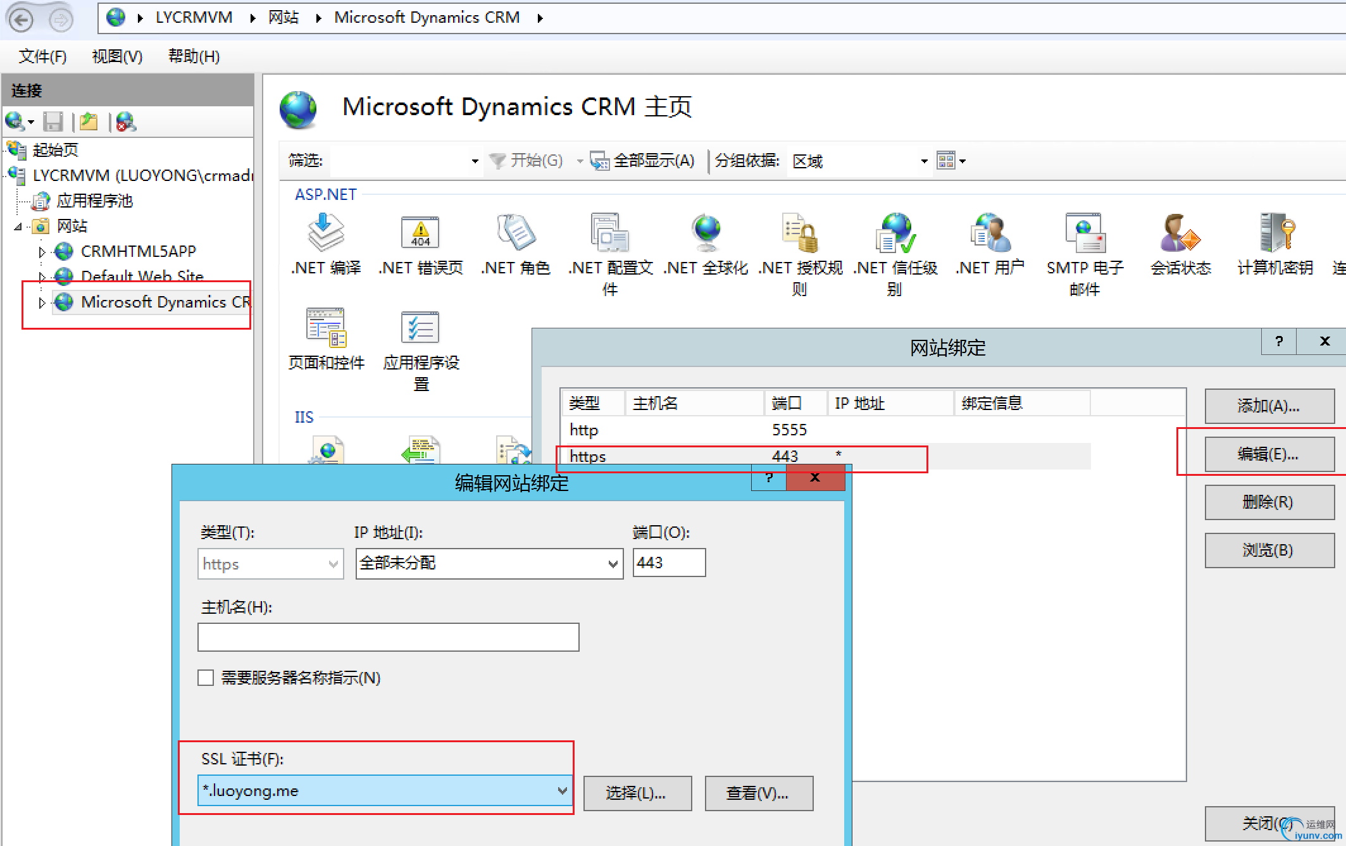This screenshot has height=846, width=1346.
Task: Click the 主机名 text field
Action: (x=388, y=637)
